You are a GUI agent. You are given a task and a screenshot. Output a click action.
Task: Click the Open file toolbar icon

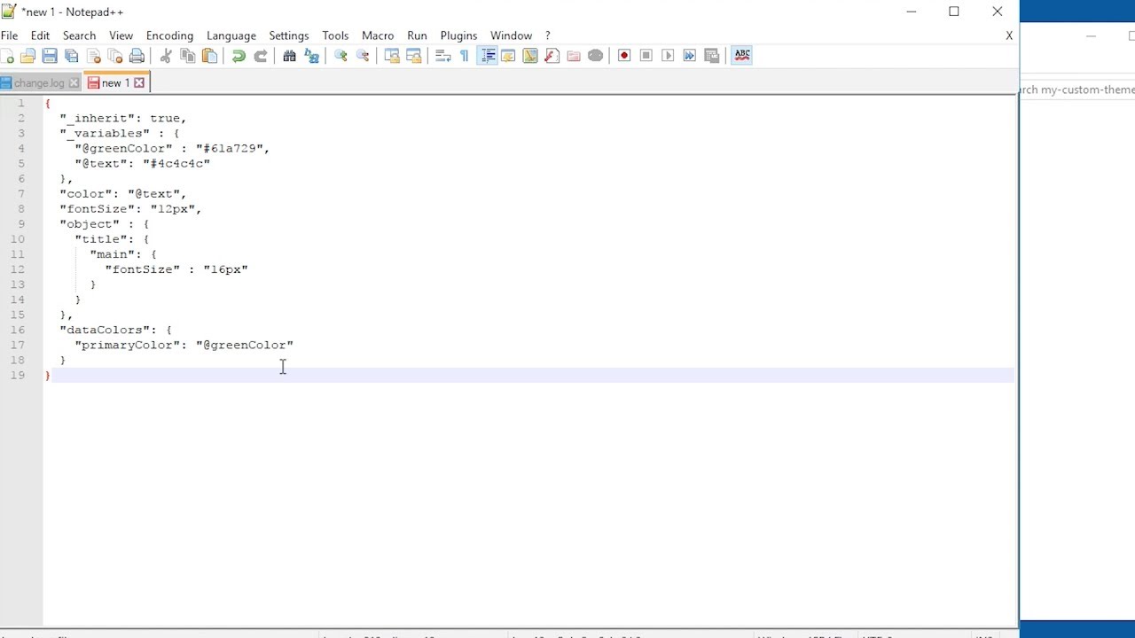click(x=28, y=56)
